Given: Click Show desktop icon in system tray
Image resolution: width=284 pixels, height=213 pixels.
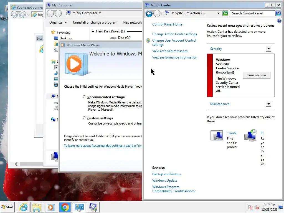Looking at the screenshot, I should point(281,207).
